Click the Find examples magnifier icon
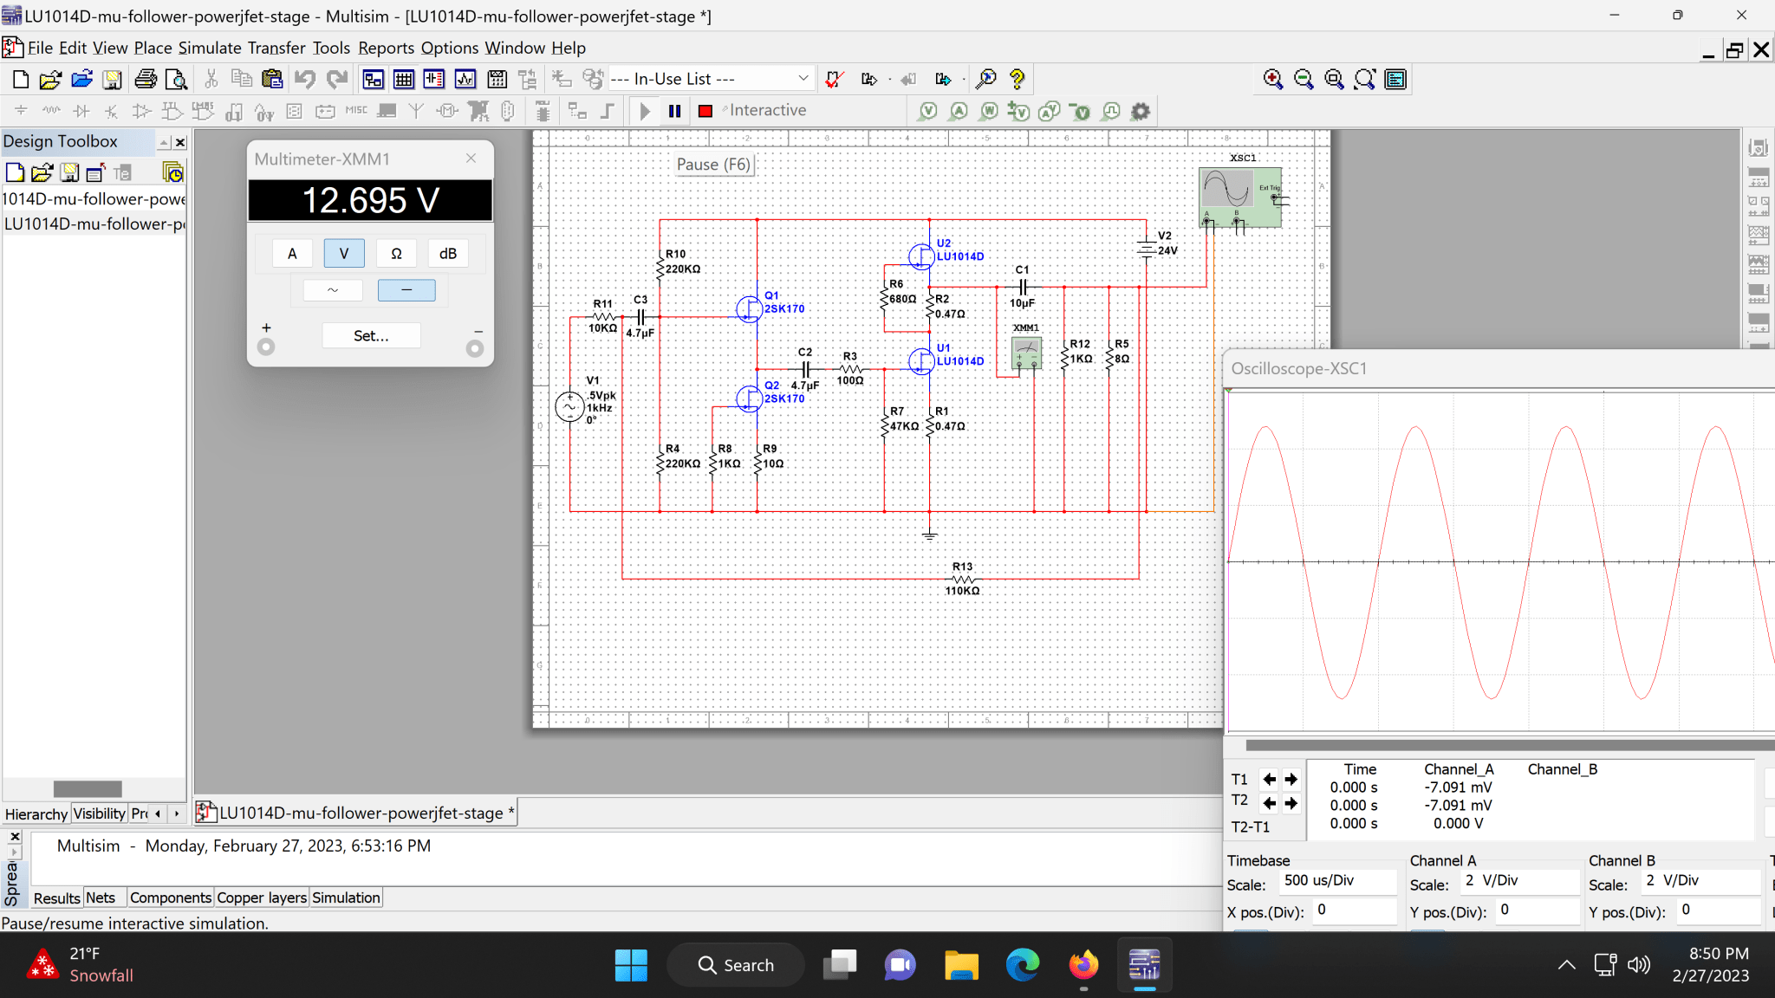 click(985, 80)
